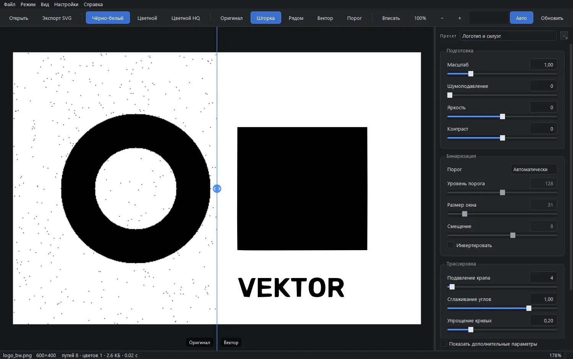Click the Шумоподавление slider handle
This screenshot has height=359, width=573.
pos(450,95)
